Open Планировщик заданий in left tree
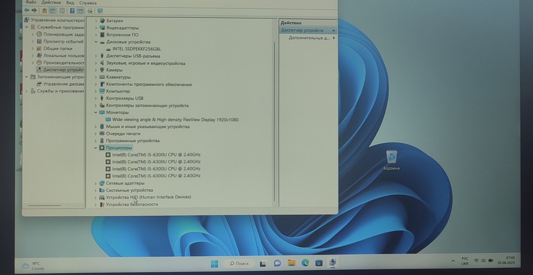This screenshot has width=533, height=275. pyautogui.click(x=64, y=35)
